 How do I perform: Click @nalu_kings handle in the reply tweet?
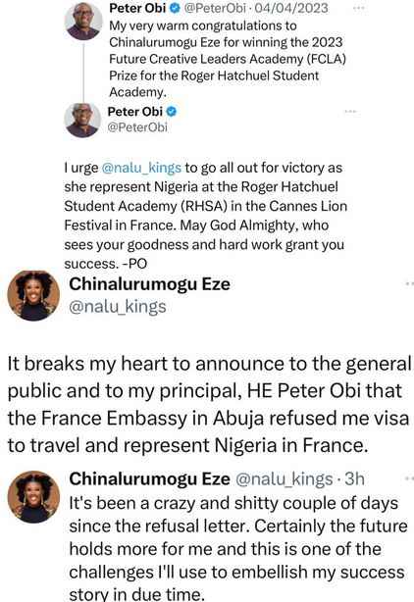pyautogui.click(x=284, y=479)
